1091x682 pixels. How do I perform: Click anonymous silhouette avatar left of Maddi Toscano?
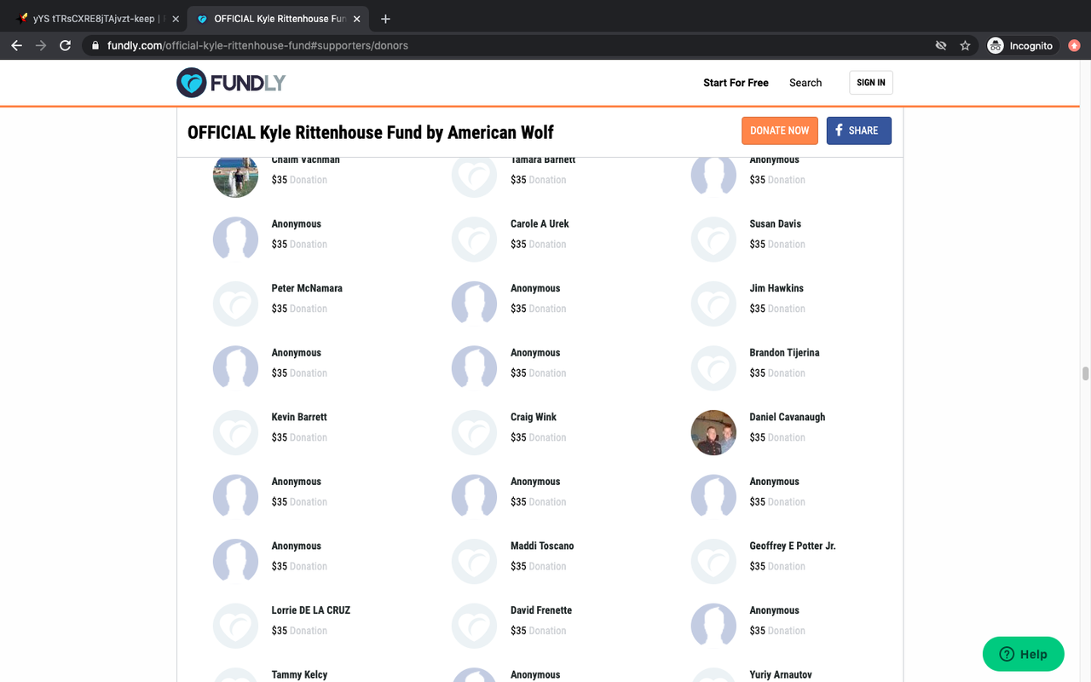click(235, 561)
